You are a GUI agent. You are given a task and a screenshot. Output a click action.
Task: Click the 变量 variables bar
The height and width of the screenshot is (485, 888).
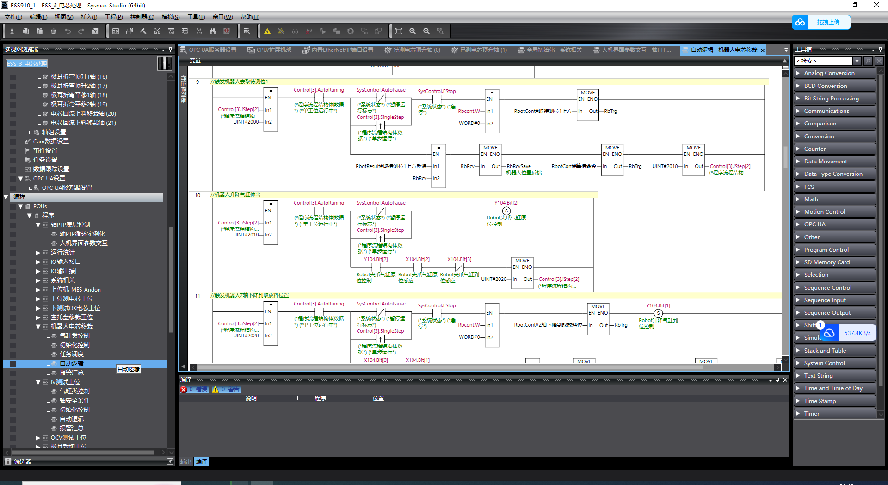[x=484, y=61]
